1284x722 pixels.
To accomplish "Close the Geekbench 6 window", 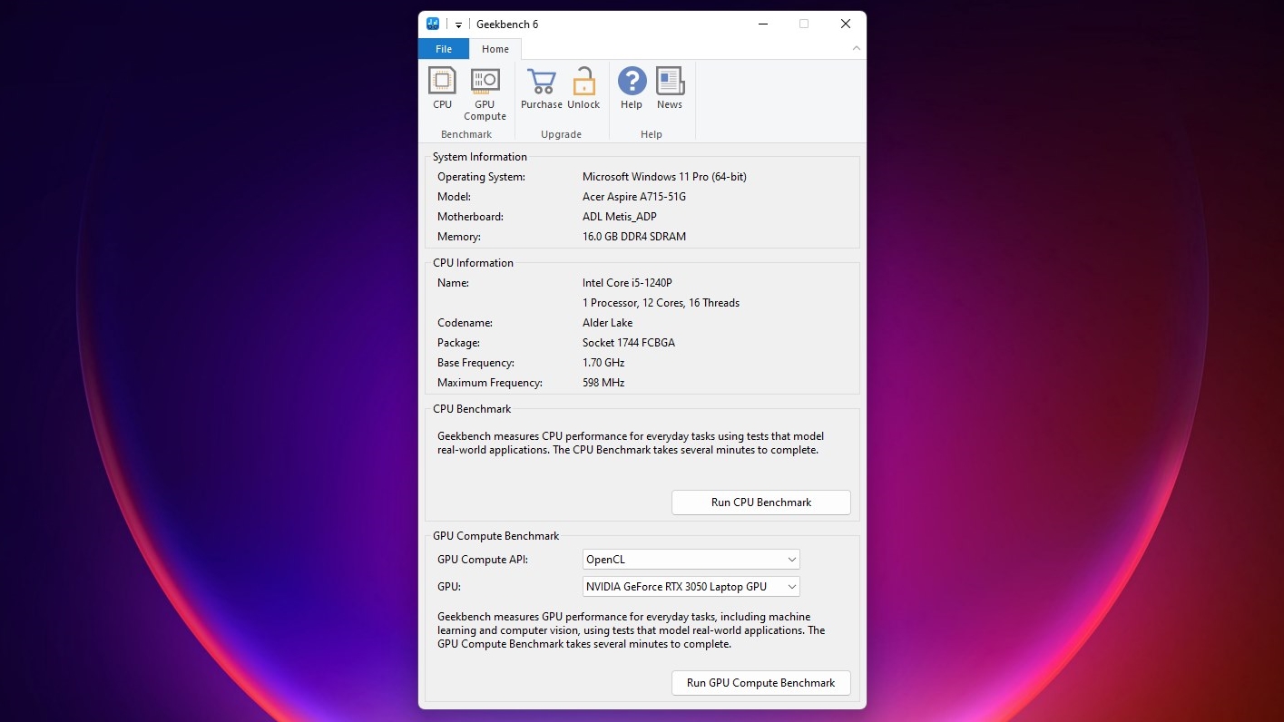I will [x=845, y=24].
